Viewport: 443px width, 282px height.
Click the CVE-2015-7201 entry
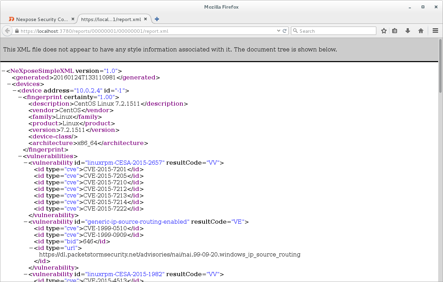click(x=105, y=169)
